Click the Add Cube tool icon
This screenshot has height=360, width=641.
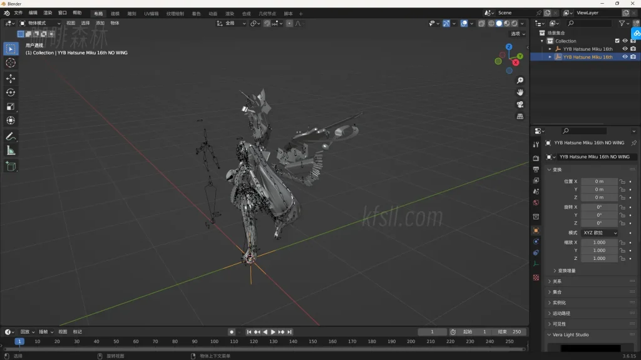[x=11, y=166]
